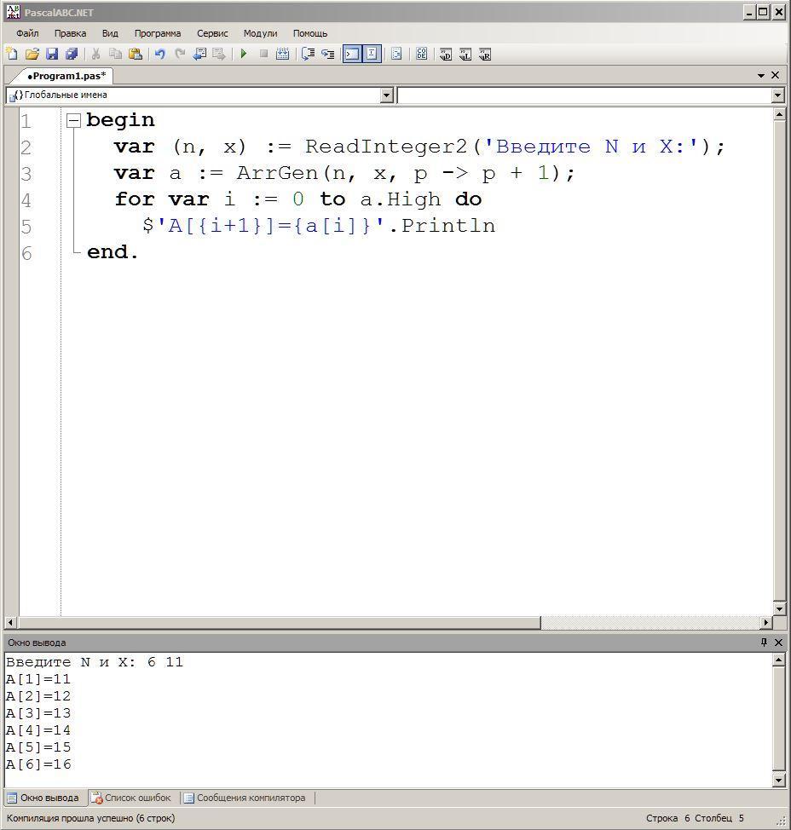This screenshot has width=791, height=830.
Task: Open the Вид menu
Action: coord(110,33)
